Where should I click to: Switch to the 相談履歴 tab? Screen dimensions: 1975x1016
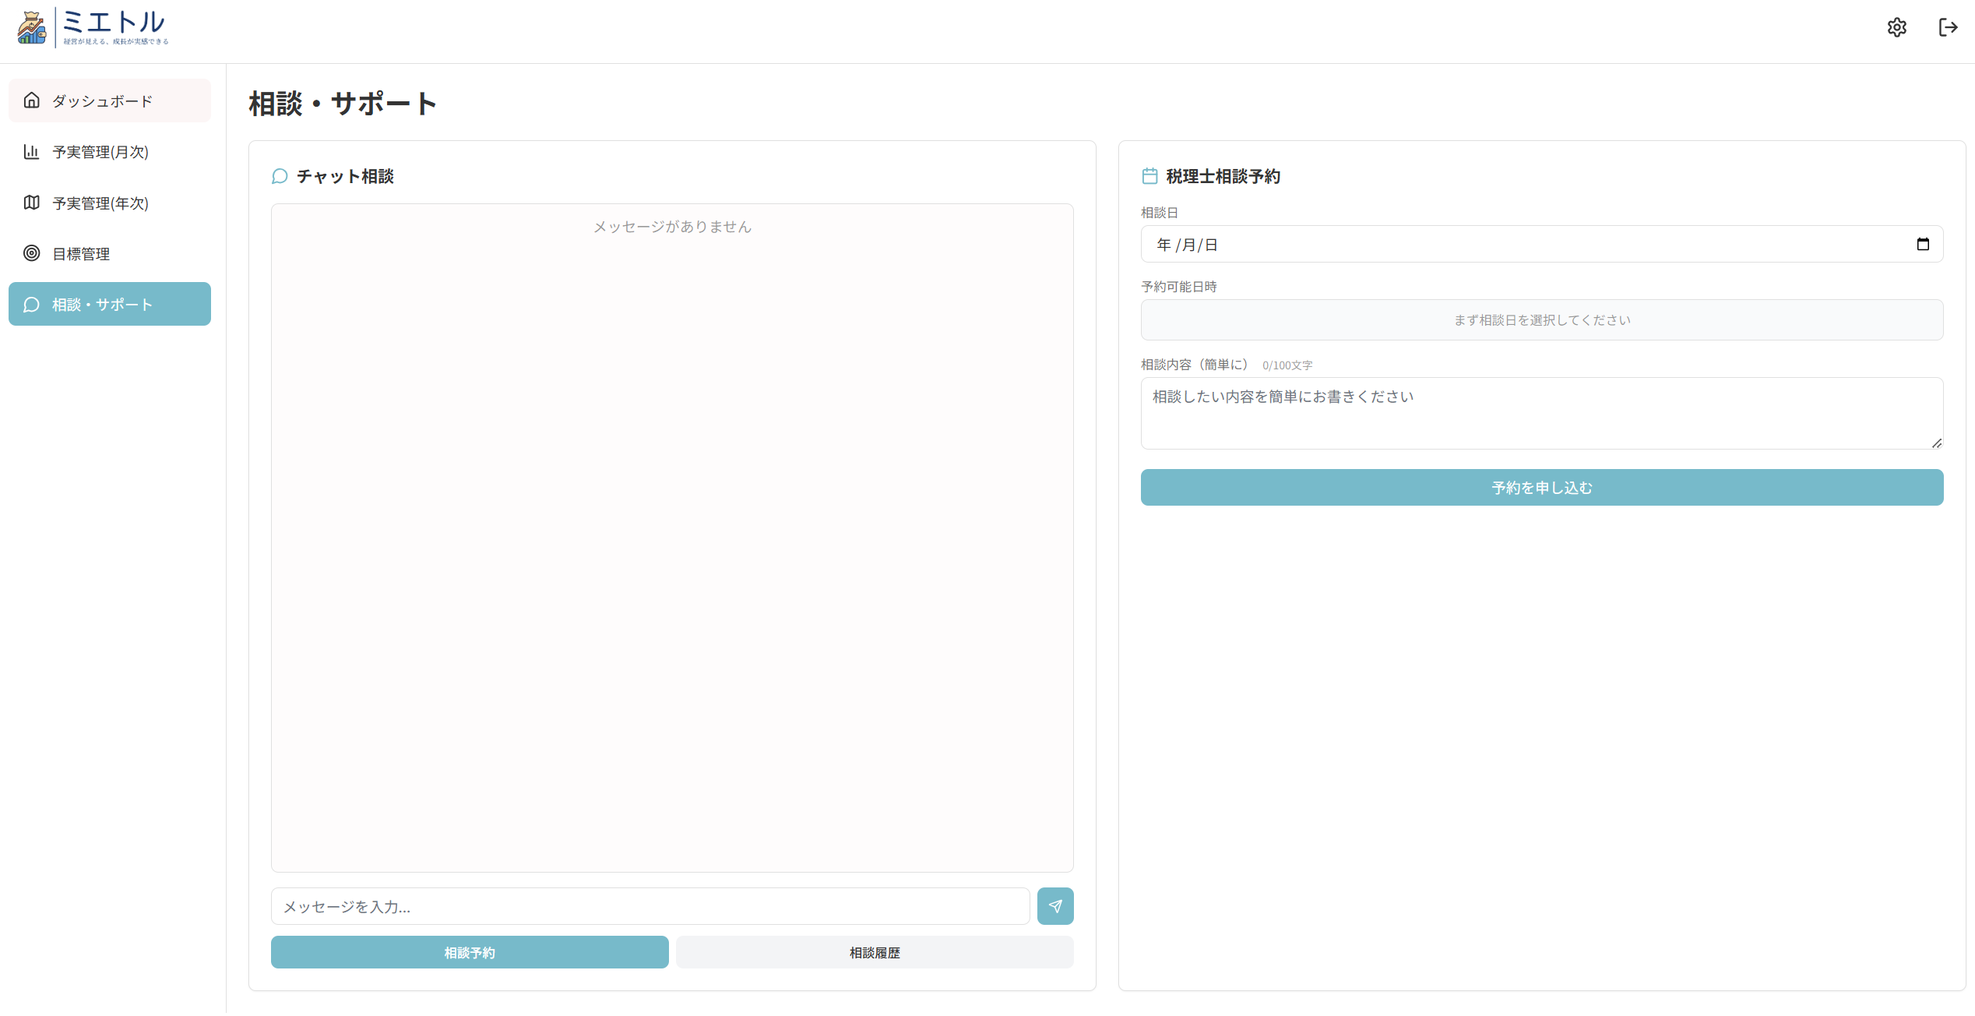[x=875, y=952]
